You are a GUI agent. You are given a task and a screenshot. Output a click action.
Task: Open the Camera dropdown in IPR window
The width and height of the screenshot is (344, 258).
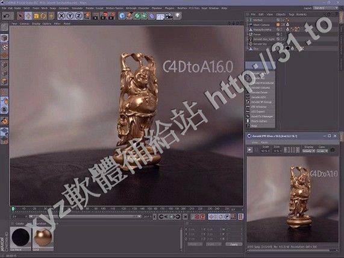[x=322, y=151]
